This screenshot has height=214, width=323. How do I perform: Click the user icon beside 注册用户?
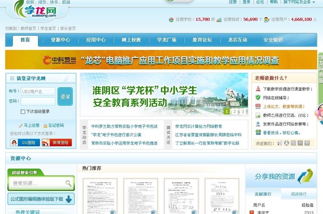pyautogui.click(x=267, y=20)
